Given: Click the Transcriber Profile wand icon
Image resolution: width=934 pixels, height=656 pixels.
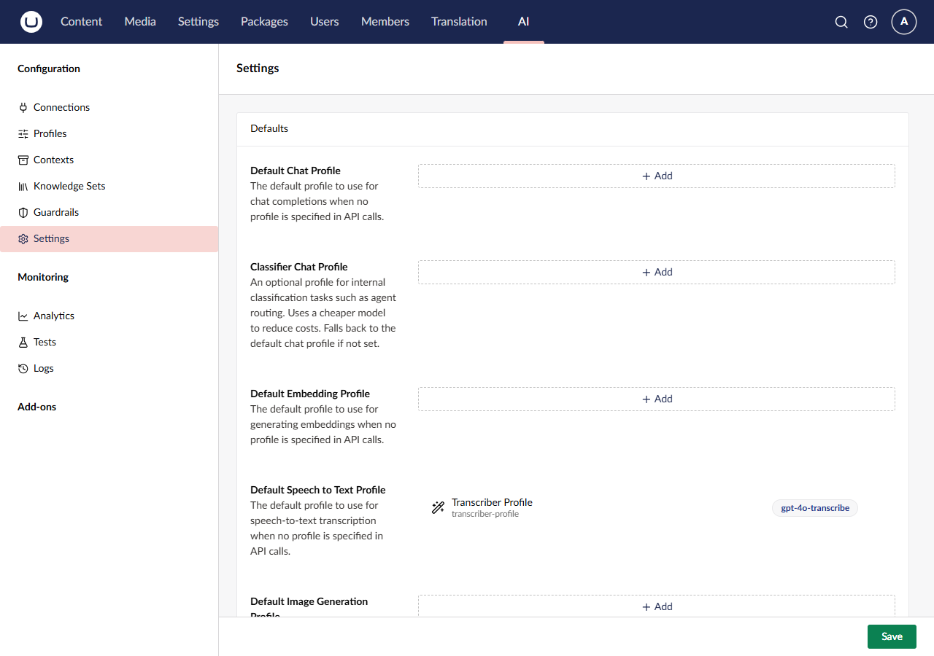Looking at the screenshot, I should [438, 508].
